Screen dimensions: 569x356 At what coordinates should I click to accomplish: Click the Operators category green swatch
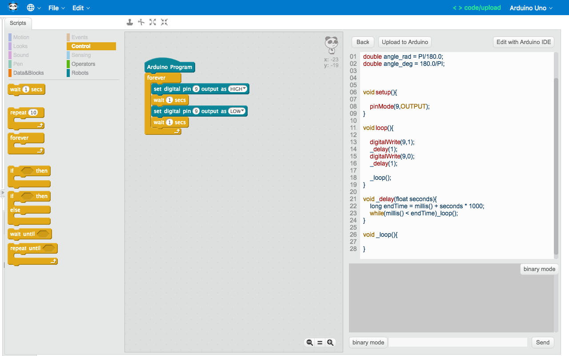pos(68,64)
